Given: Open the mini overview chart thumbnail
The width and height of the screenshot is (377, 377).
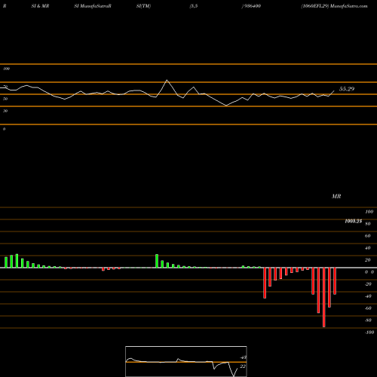Looking at the screenshot, I should 186,361.
